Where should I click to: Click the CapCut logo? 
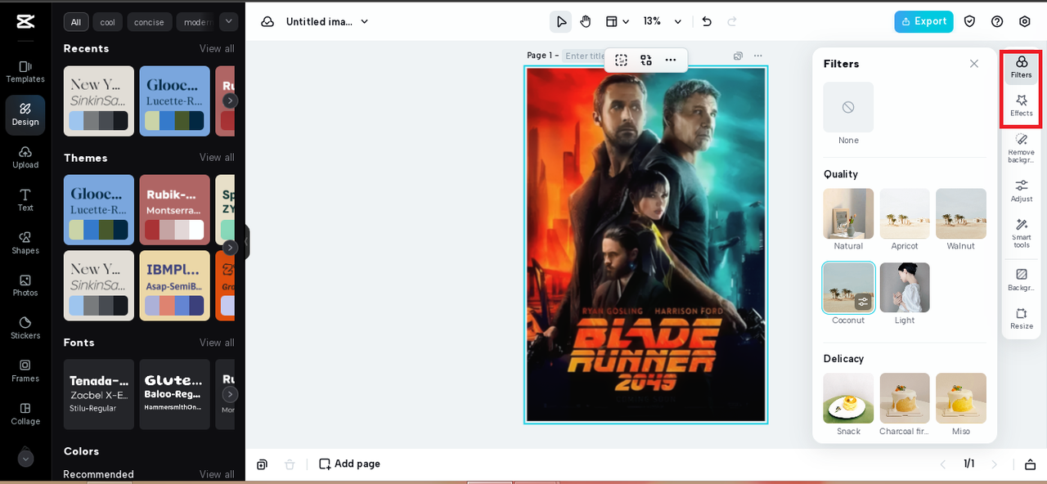(x=25, y=22)
